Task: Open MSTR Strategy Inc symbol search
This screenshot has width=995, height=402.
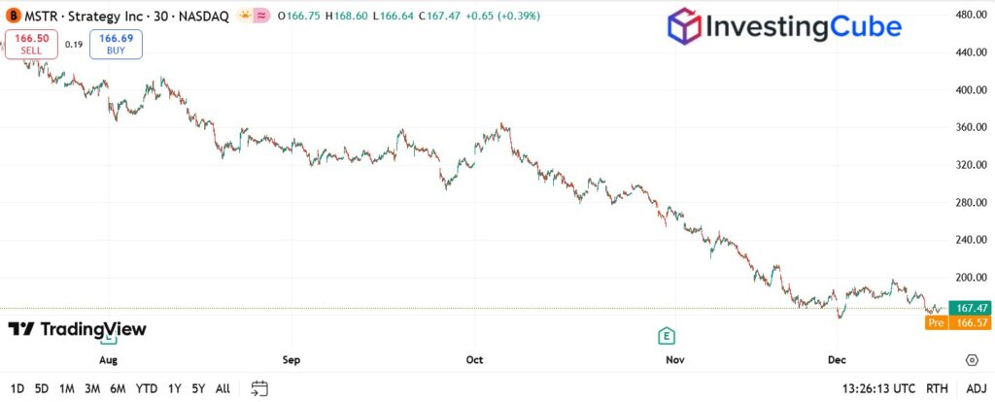Action: point(97,16)
